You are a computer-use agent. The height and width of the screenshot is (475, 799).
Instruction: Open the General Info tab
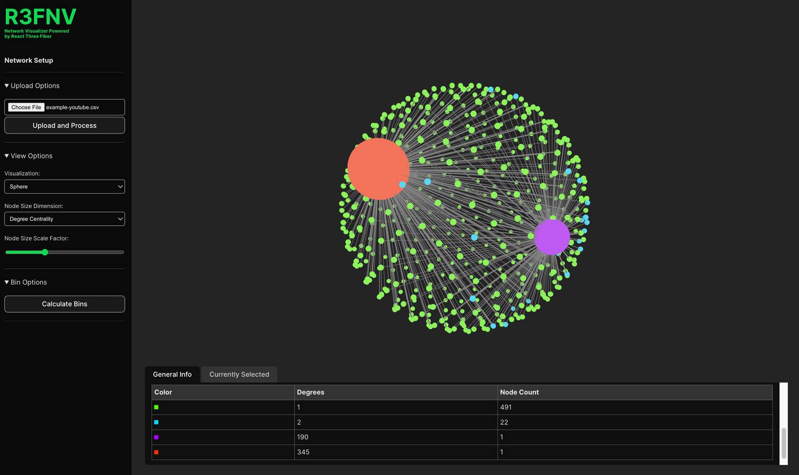pyautogui.click(x=172, y=374)
